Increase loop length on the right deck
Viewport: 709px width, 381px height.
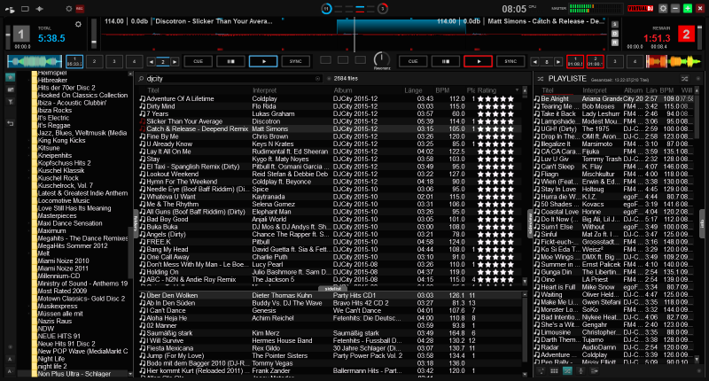coord(558,62)
